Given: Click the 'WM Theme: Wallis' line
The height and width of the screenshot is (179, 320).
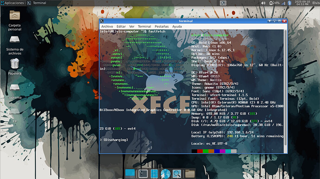Looking at the screenshot, I should (206, 80).
